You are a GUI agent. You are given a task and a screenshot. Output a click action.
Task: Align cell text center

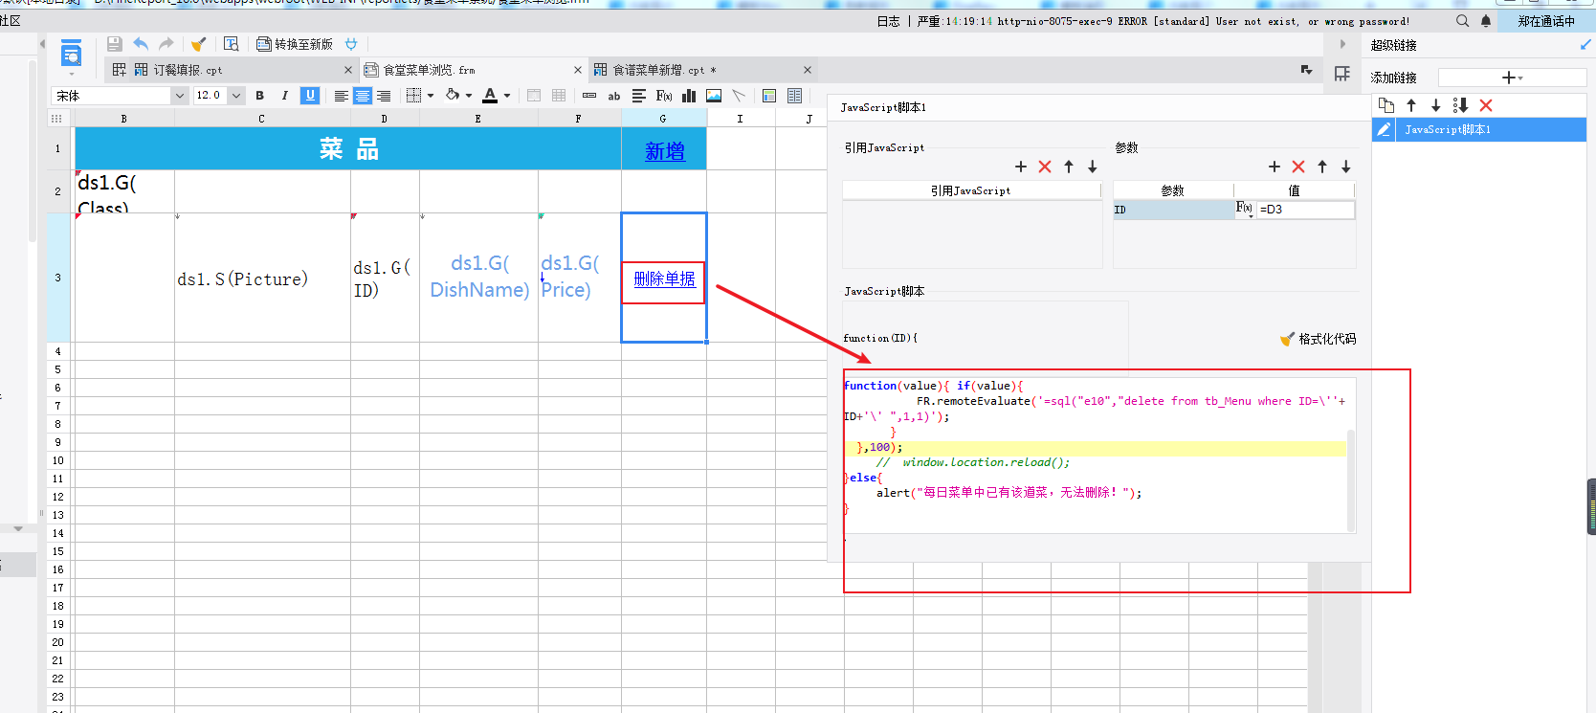pos(362,96)
